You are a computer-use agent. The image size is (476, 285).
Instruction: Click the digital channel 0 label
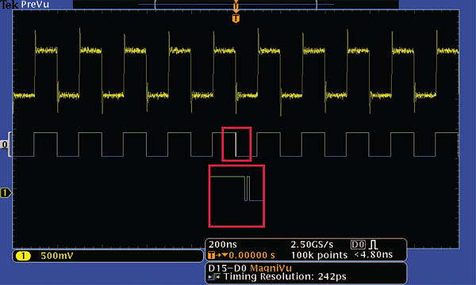click(x=5, y=144)
